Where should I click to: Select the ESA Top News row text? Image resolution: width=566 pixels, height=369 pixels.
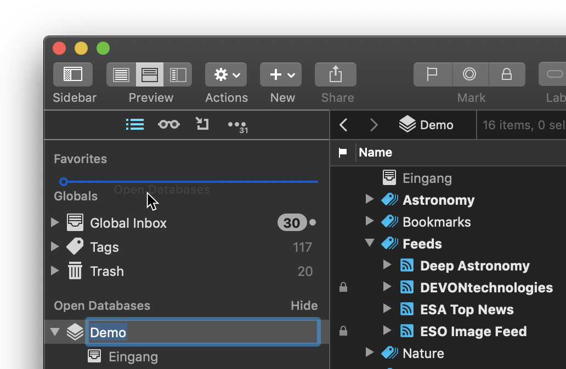pyautogui.click(x=467, y=309)
